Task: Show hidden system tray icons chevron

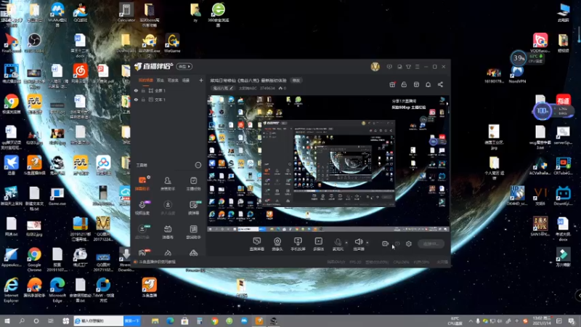Action: 471,321
